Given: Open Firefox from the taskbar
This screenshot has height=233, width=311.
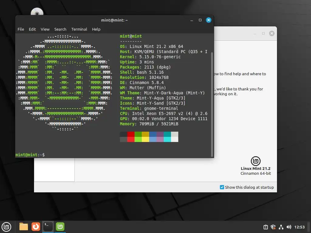Looking at the screenshot, I should pyautogui.click(x=36, y=227).
